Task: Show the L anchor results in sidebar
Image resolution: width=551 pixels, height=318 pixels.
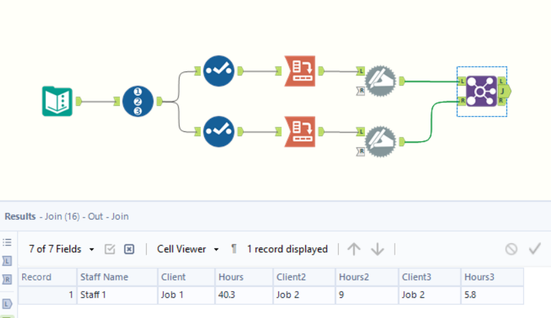Action: point(8,261)
